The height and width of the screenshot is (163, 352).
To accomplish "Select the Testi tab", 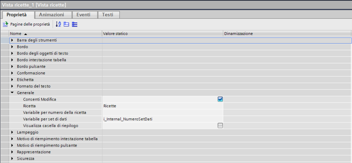I will point(108,15).
